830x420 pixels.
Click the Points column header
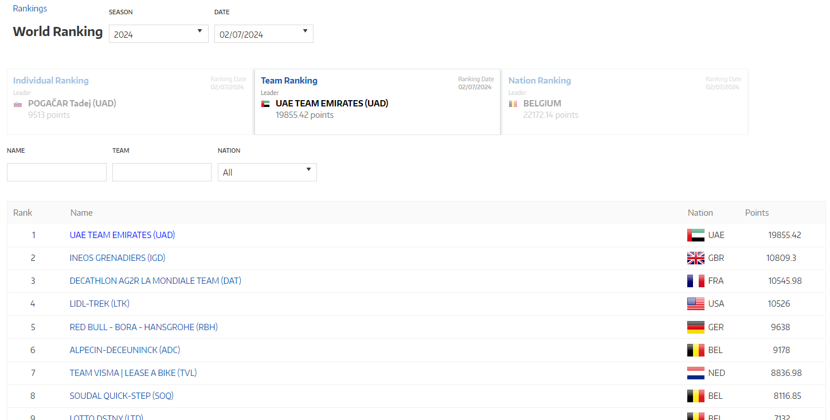(757, 213)
